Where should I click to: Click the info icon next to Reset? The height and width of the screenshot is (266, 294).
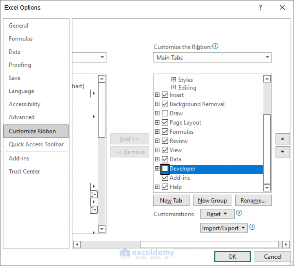point(239,213)
